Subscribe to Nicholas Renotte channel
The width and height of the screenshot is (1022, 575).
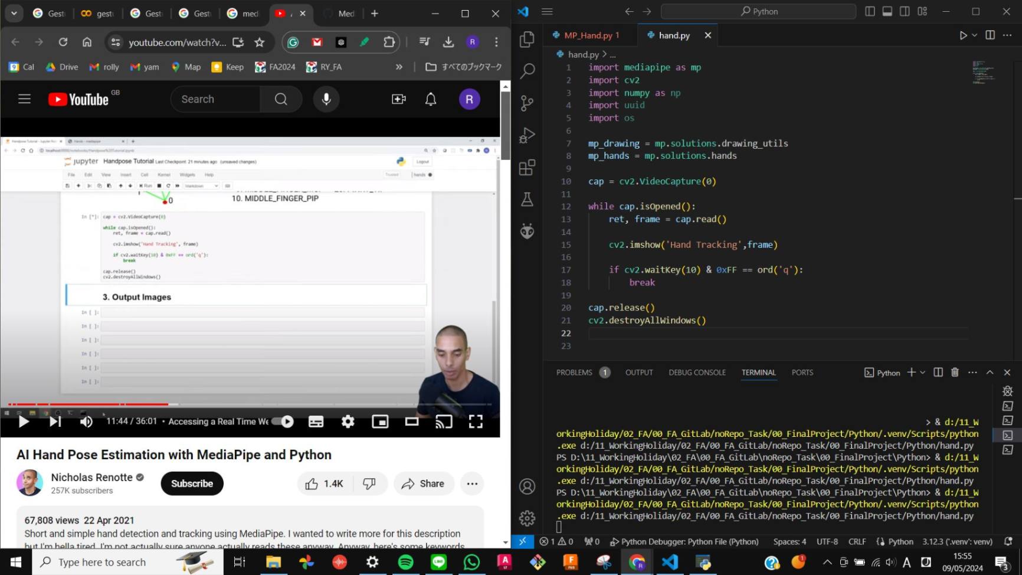point(192,483)
